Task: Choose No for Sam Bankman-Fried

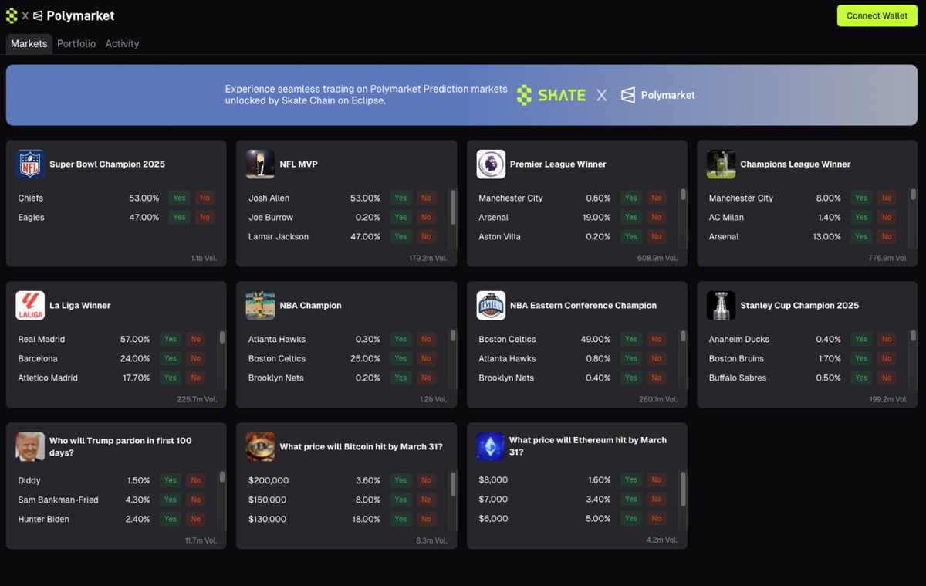Action: [x=196, y=500]
